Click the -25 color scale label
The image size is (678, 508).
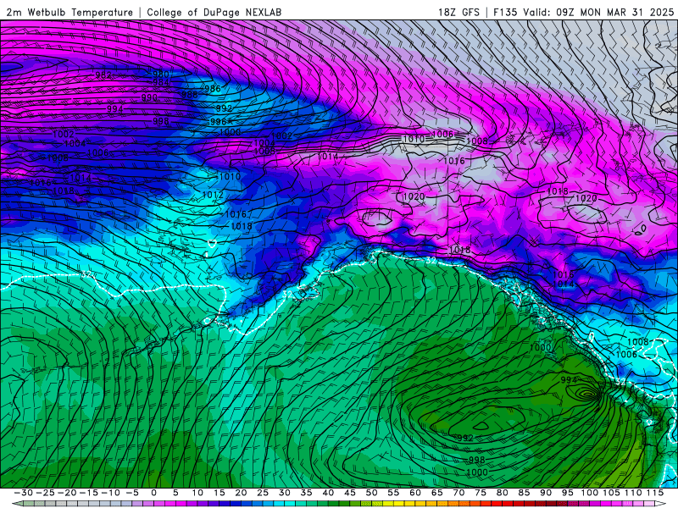45,493
